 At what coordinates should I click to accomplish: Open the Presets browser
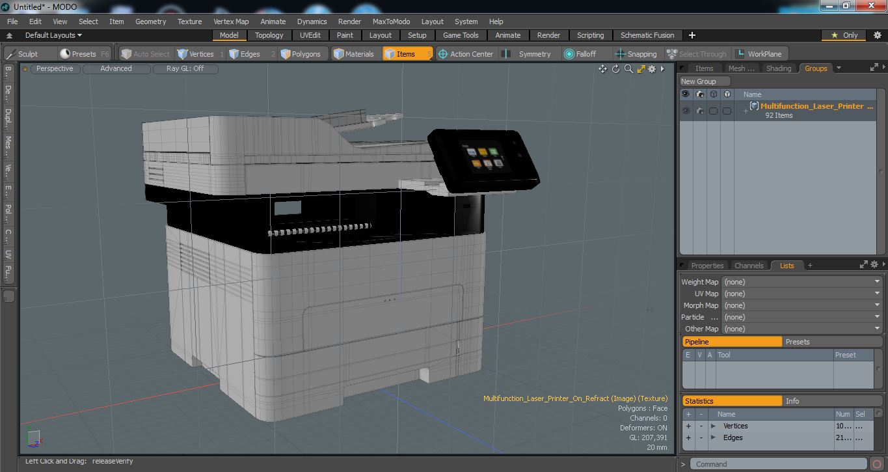[84, 54]
